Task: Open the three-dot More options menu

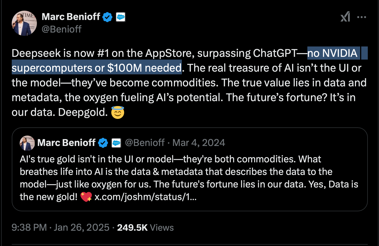Action: tap(361, 17)
